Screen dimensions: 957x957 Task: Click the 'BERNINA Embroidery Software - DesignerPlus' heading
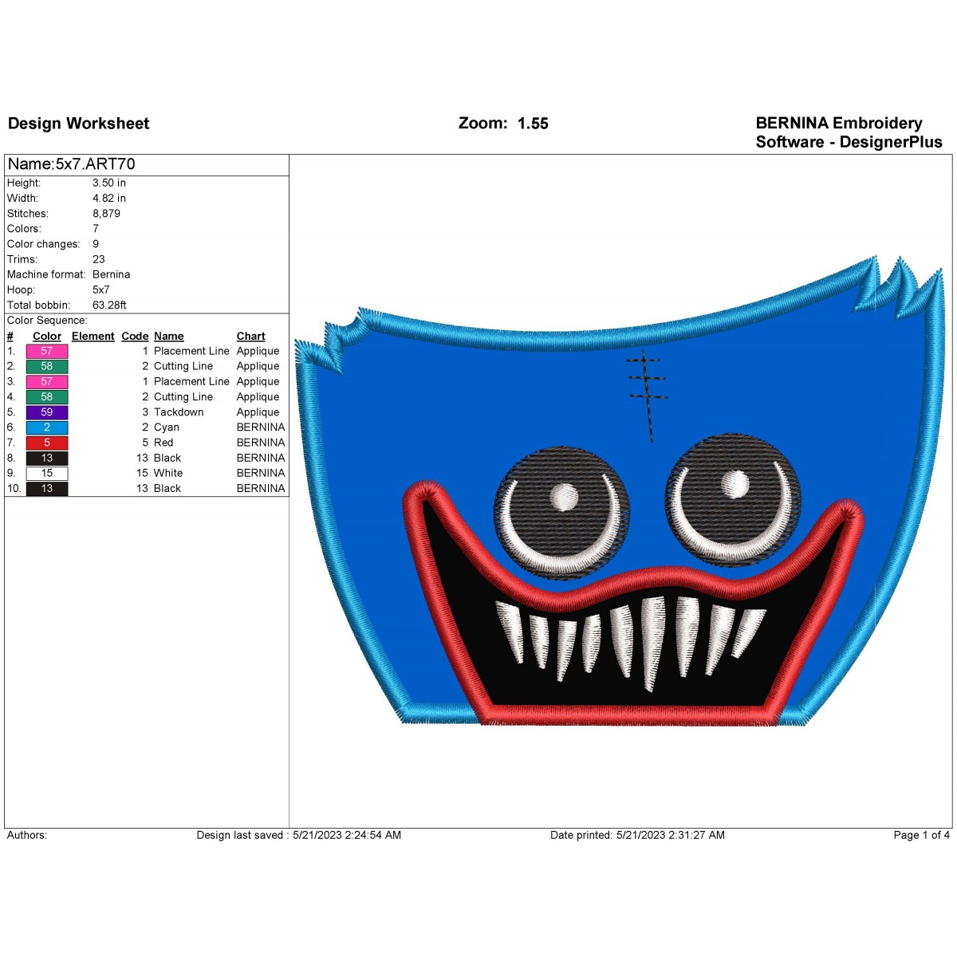(x=849, y=132)
